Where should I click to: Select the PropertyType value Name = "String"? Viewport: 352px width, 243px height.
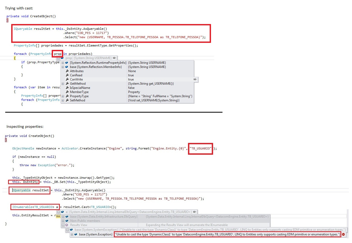[x=160, y=96]
